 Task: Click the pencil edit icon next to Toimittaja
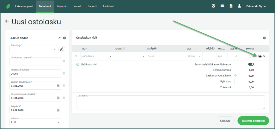62,49
